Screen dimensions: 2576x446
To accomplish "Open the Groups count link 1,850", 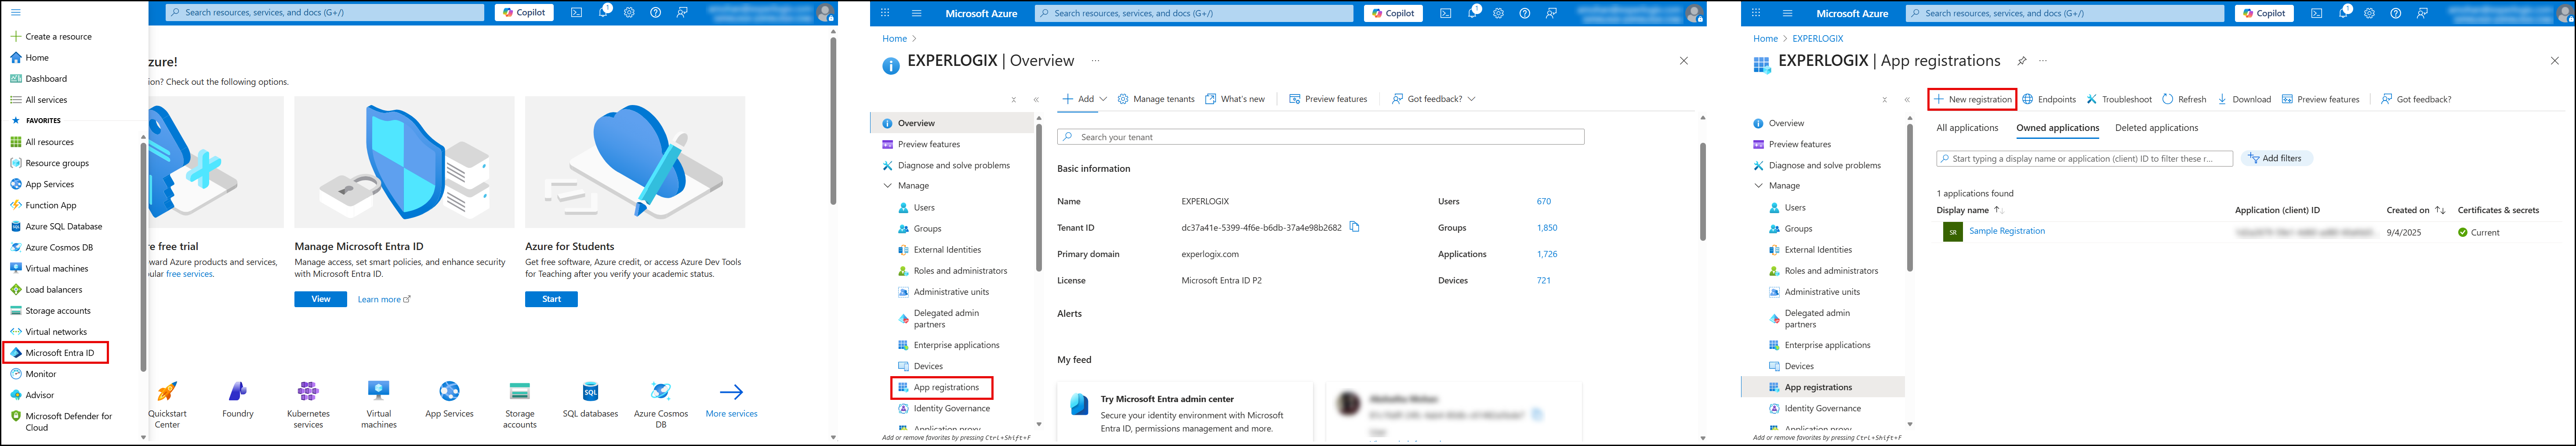I will (x=1546, y=228).
